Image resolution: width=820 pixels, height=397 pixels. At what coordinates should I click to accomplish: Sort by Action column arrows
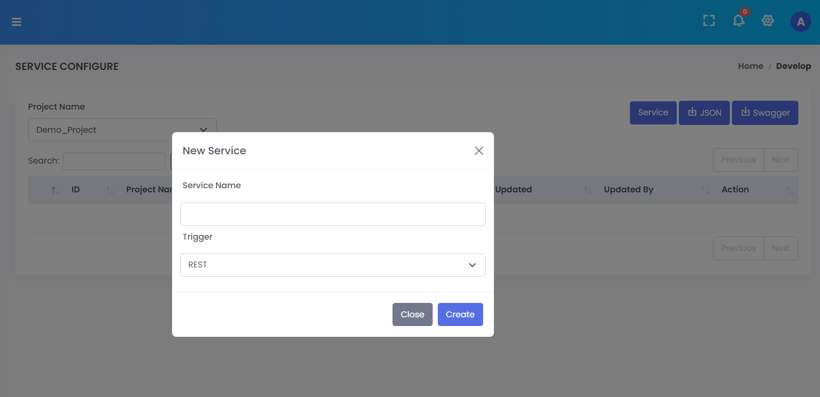pos(790,190)
